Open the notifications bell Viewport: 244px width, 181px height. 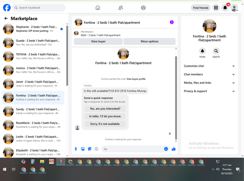coord(225,8)
